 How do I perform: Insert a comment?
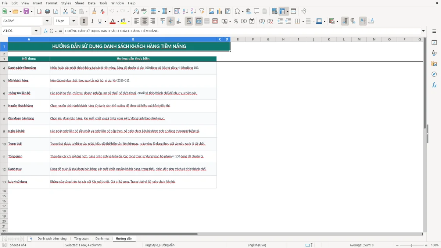(257, 11)
